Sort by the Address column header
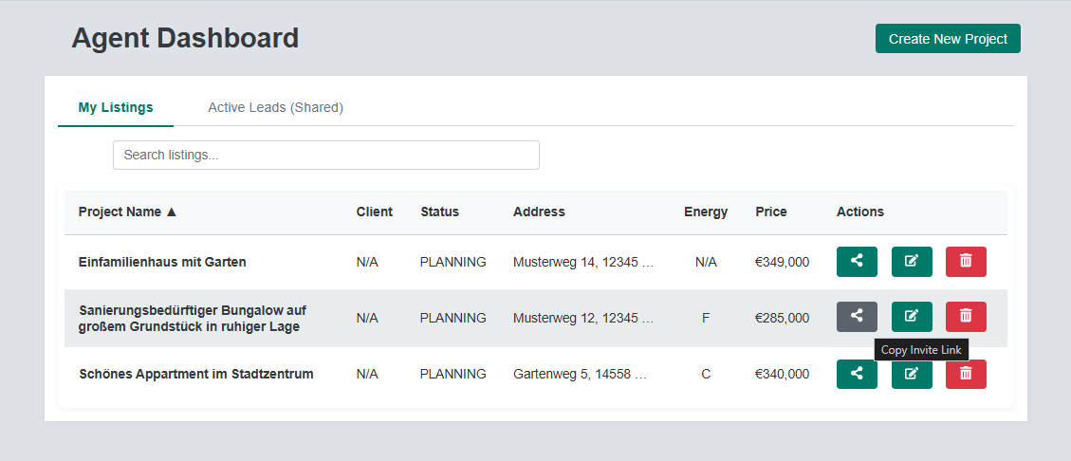1071x461 pixels. click(539, 212)
